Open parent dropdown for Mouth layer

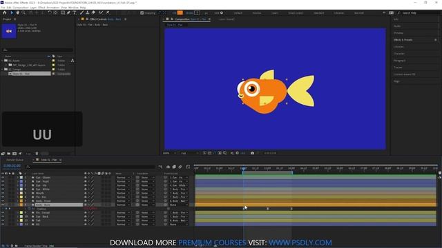(179, 193)
